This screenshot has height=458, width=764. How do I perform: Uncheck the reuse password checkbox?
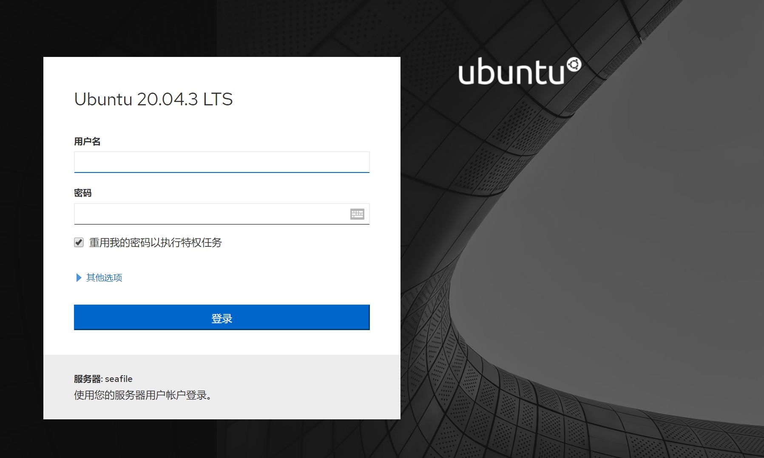[x=79, y=243]
